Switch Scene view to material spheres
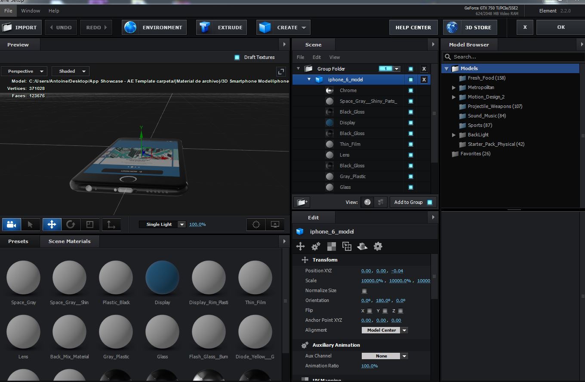 tap(367, 202)
